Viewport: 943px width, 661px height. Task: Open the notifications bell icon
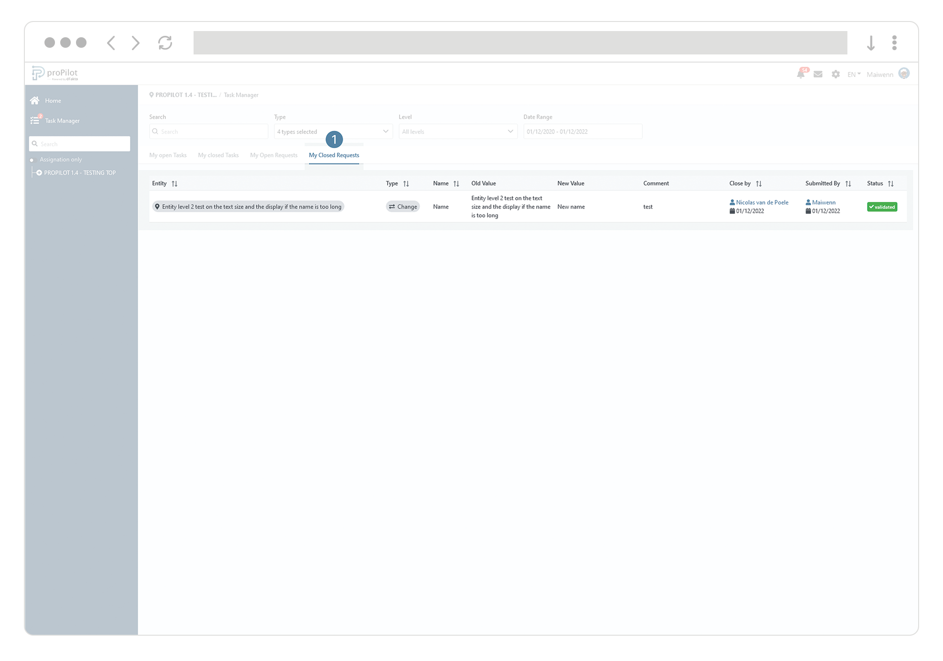(x=801, y=74)
